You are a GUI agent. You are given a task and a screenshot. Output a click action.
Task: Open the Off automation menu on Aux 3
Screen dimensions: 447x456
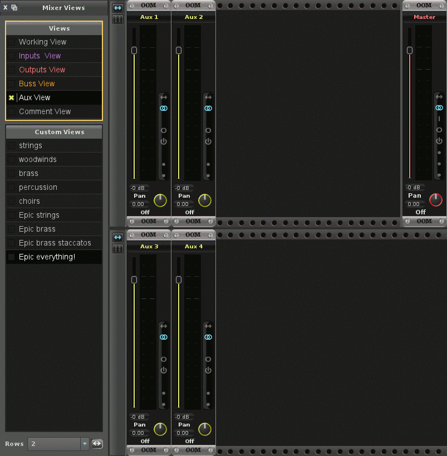(x=145, y=441)
